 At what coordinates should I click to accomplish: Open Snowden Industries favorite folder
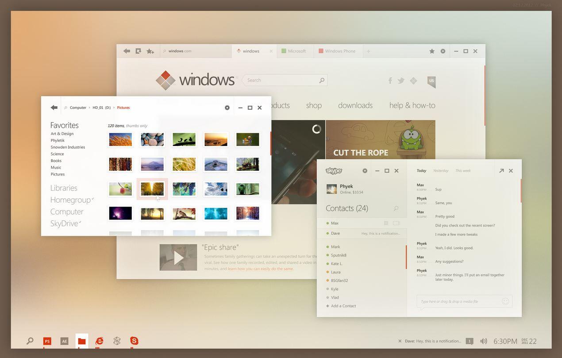click(68, 147)
